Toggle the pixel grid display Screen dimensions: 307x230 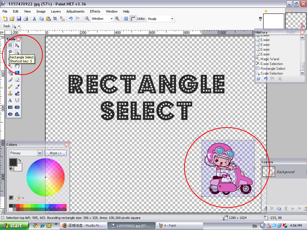(x=126, y=18)
